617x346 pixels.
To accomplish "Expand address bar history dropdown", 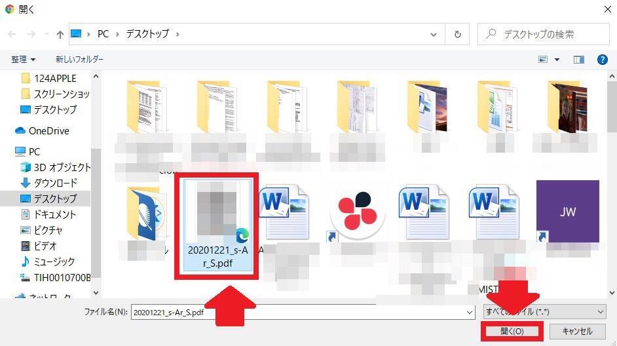I will [x=433, y=34].
